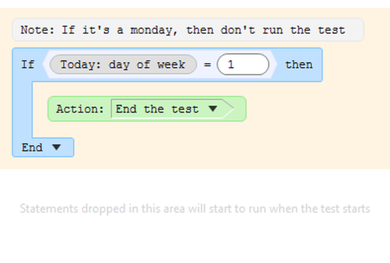The image size is (390, 263).
Task: Click the pointed right tip of the action dropdown
Action: point(228,109)
